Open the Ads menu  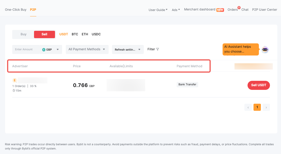(x=176, y=10)
